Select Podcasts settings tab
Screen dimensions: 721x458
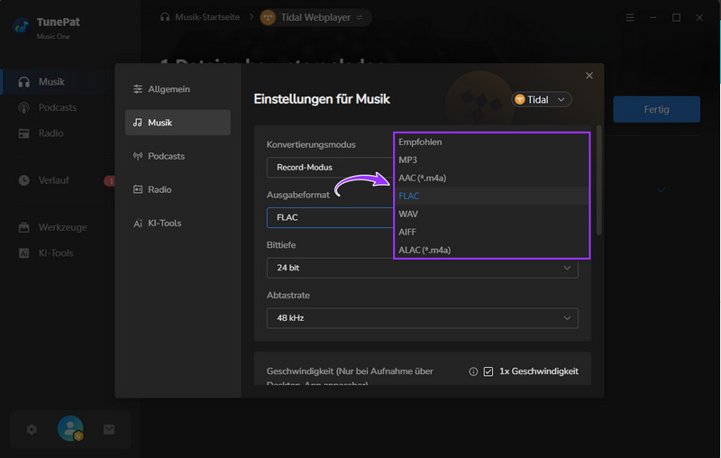[178, 156]
